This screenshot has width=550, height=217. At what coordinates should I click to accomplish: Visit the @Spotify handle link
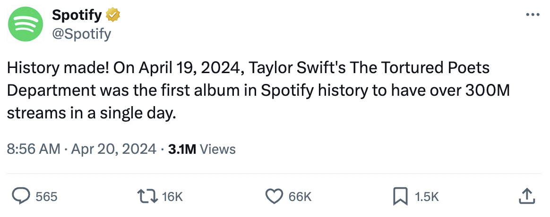[81, 34]
